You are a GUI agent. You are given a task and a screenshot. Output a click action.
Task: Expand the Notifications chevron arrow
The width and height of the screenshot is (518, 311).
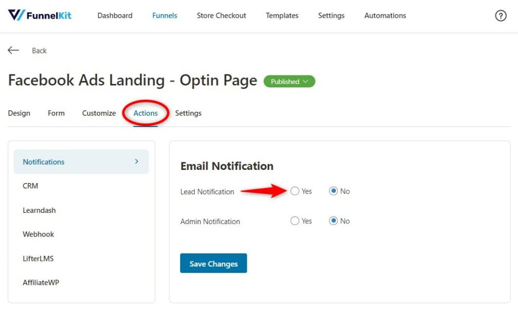point(137,161)
